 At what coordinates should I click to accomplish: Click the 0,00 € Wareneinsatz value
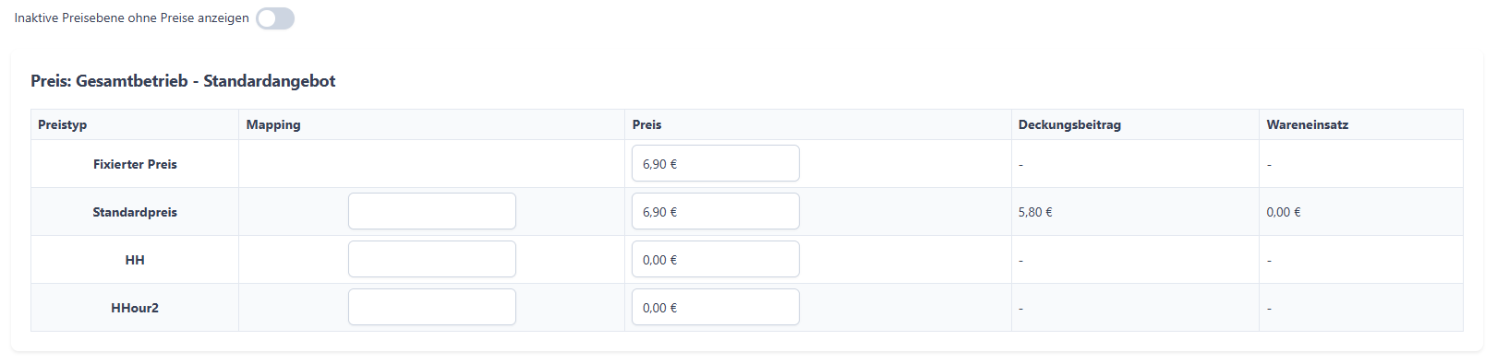[1284, 212]
